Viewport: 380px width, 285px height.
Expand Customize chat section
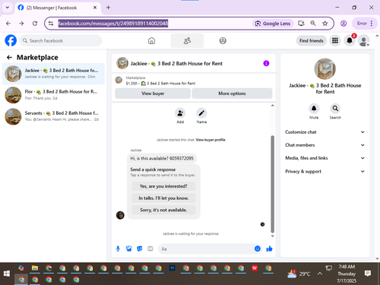[x=325, y=132]
